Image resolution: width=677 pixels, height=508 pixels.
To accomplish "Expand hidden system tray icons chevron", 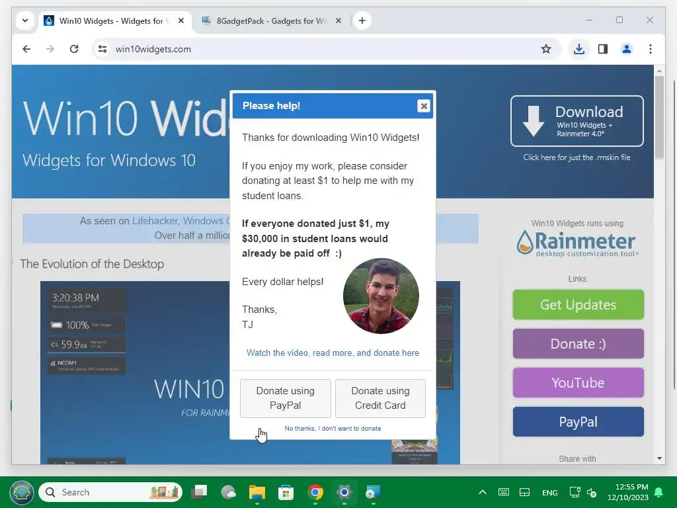I will [482, 492].
